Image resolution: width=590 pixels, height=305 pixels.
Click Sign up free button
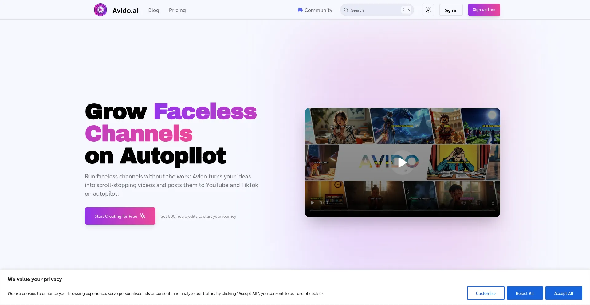(x=484, y=10)
